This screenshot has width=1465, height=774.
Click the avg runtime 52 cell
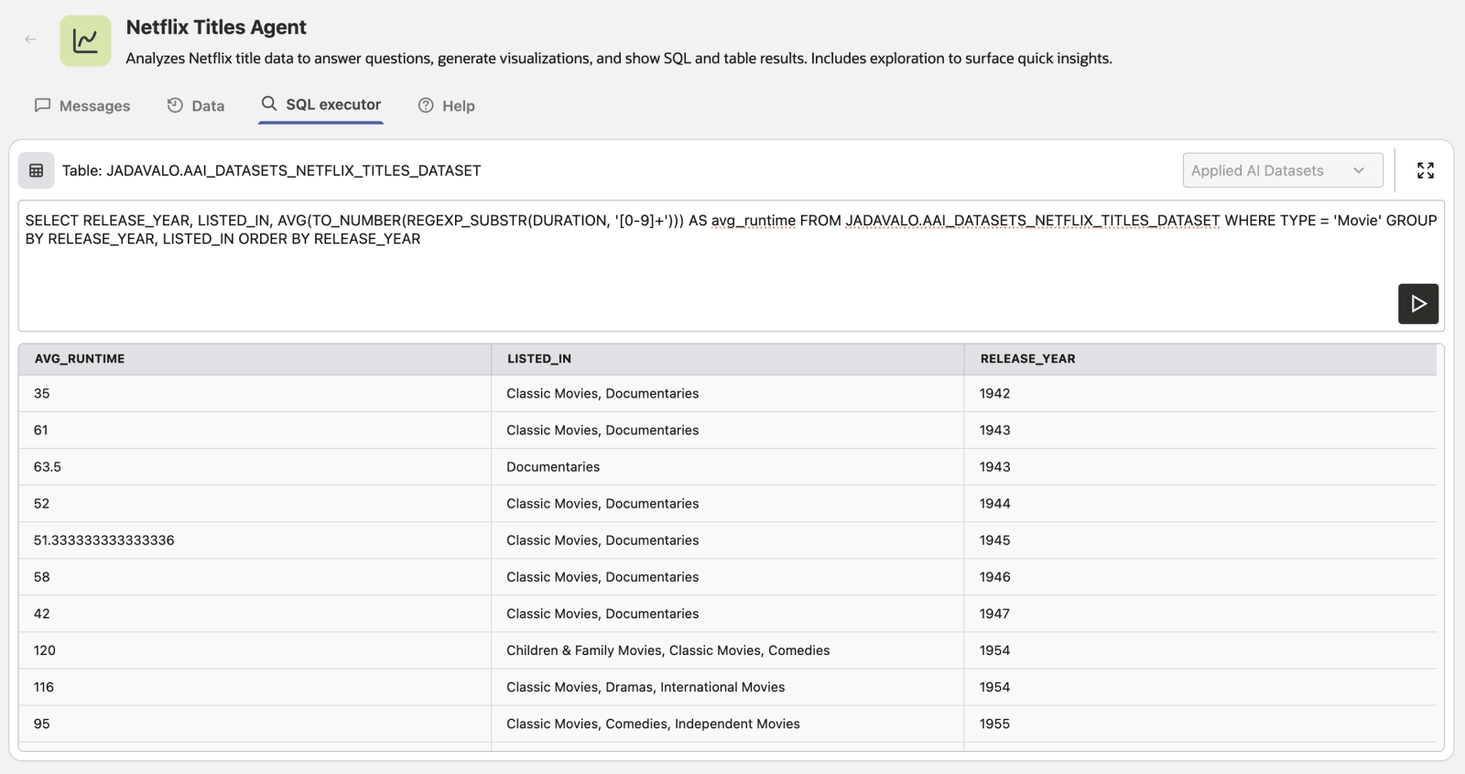(255, 504)
